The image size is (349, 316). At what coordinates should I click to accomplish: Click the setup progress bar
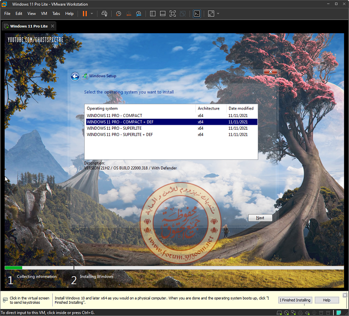[x=174, y=268]
